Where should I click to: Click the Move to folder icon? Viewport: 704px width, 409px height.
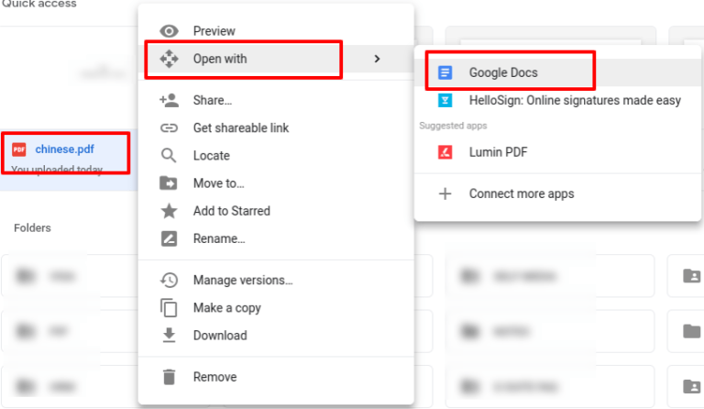click(169, 183)
